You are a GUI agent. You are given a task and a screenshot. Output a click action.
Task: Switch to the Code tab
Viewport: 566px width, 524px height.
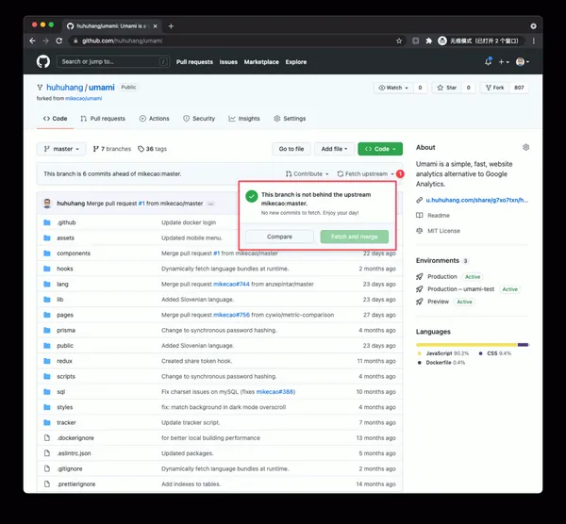click(x=56, y=119)
